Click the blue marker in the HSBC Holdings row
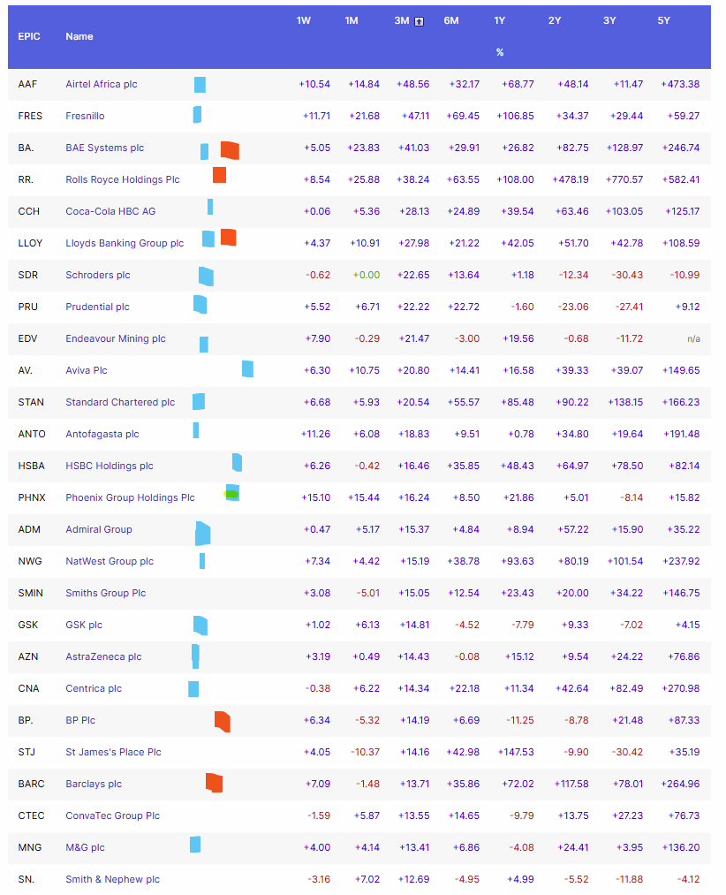 coord(237,462)
